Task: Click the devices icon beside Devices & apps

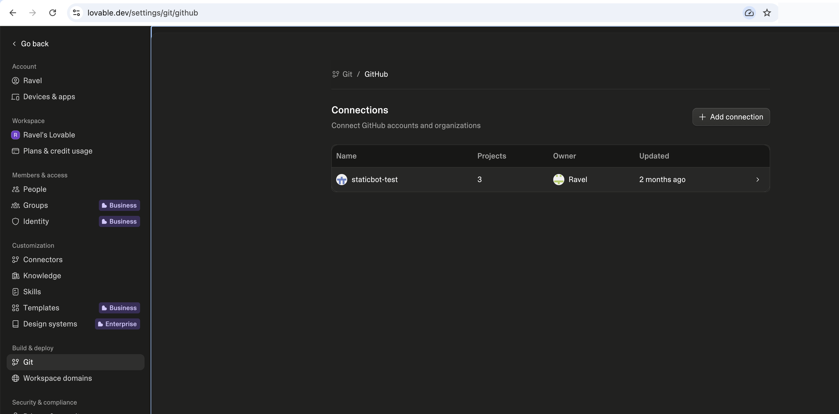Action: pyautogui.click(x=15, y=97)
